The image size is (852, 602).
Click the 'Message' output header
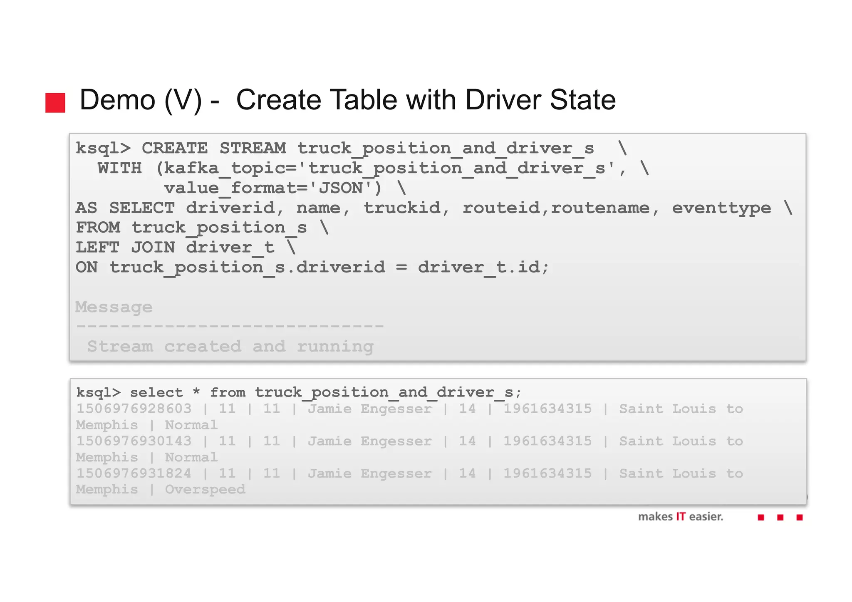[x=114, y=307]
